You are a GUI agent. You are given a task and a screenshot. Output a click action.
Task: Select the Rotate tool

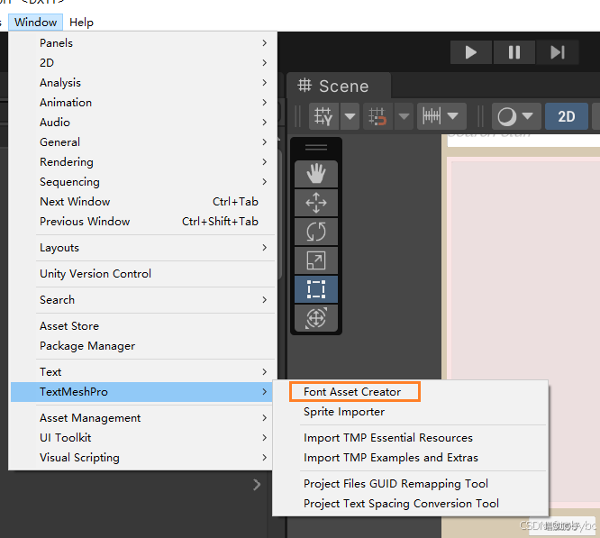click(316, 232)
